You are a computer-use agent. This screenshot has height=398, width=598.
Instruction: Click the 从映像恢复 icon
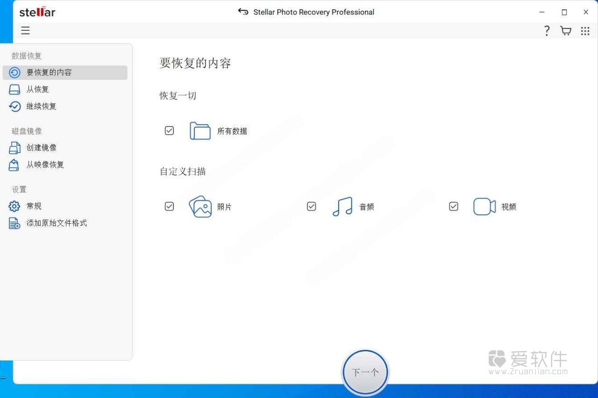[15, 164]
